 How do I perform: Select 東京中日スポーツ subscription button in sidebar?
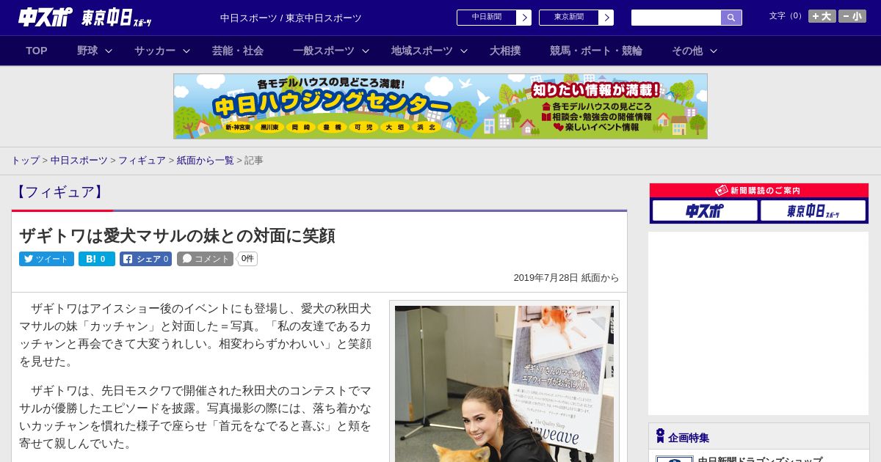813,210
